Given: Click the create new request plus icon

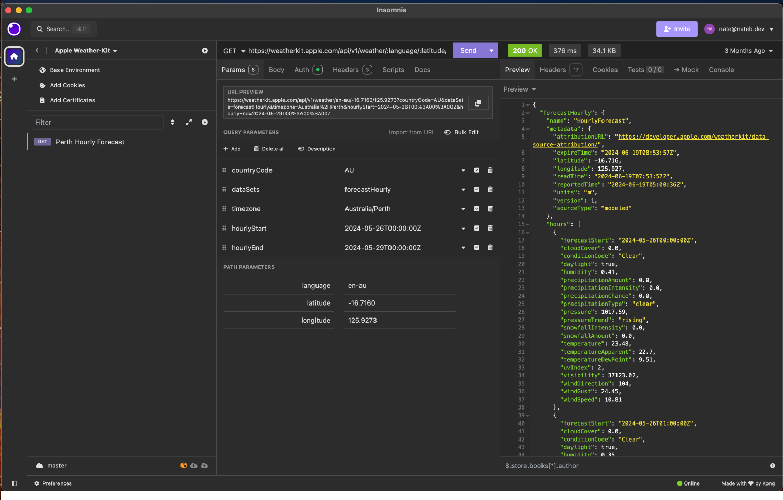Looking at the screenshot, I should (x=205, y=123).
